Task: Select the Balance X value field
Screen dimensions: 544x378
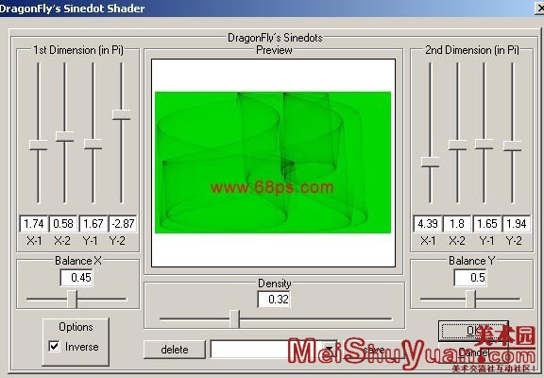Action: click(76, 278)
